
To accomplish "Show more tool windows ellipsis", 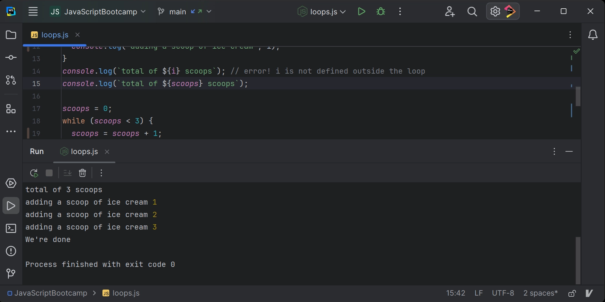I will point(11,131).
